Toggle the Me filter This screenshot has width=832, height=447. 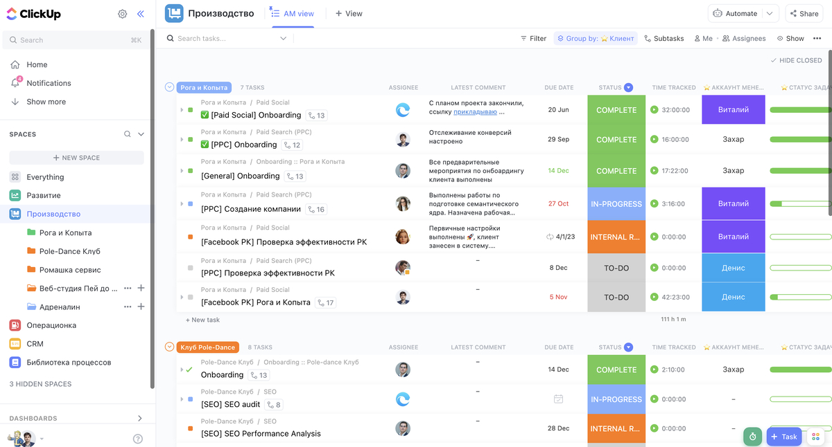tap(703, 39)
